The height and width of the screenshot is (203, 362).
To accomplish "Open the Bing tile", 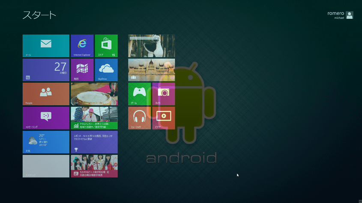I will (x=152, y=46).
